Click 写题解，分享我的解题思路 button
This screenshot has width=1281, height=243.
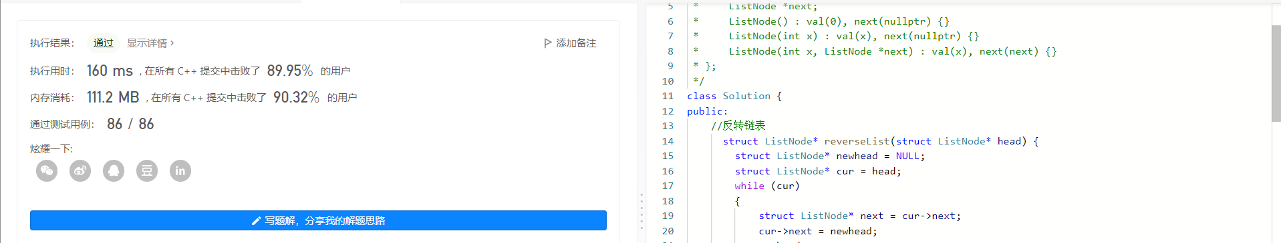tap(318, 220)
